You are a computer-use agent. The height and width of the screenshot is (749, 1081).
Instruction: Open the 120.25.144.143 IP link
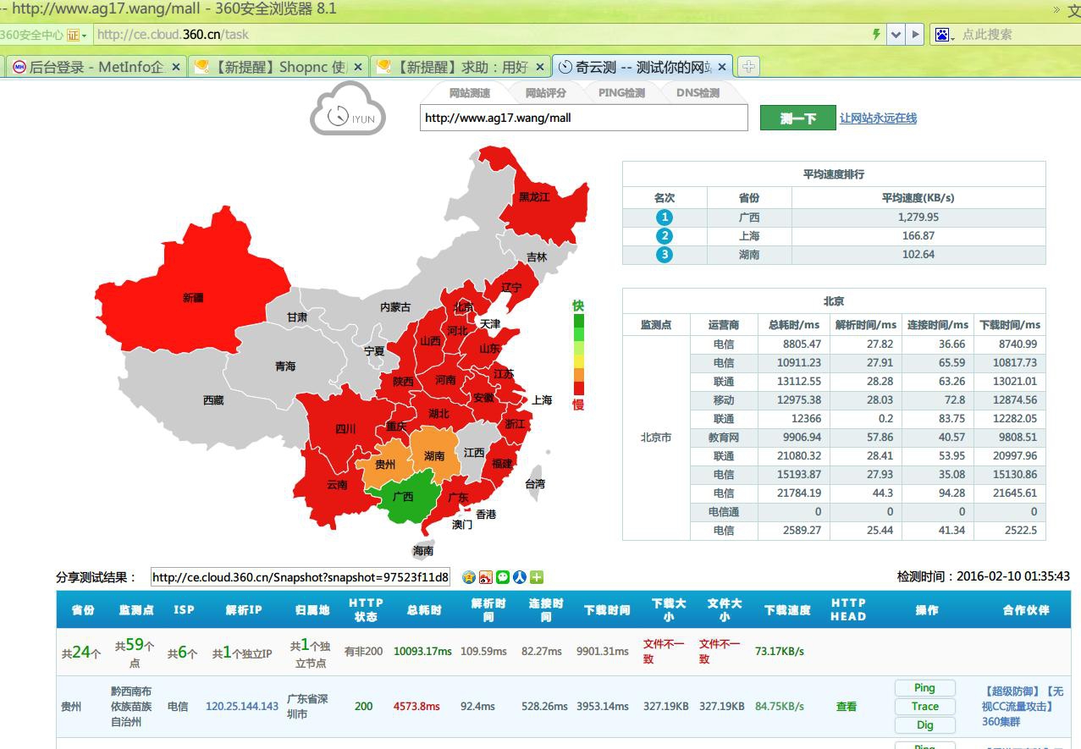[242, 707]
